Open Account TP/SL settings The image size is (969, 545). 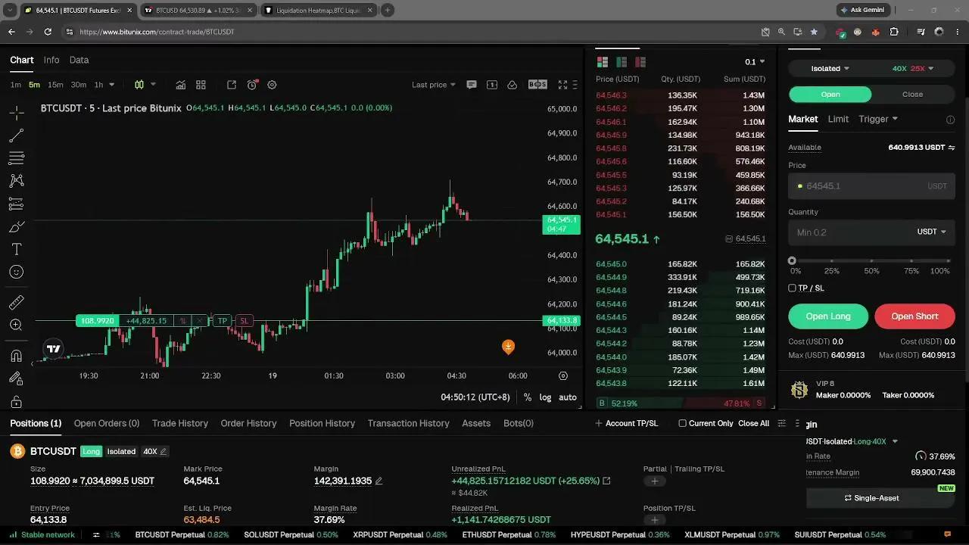(x=627, y=423)
